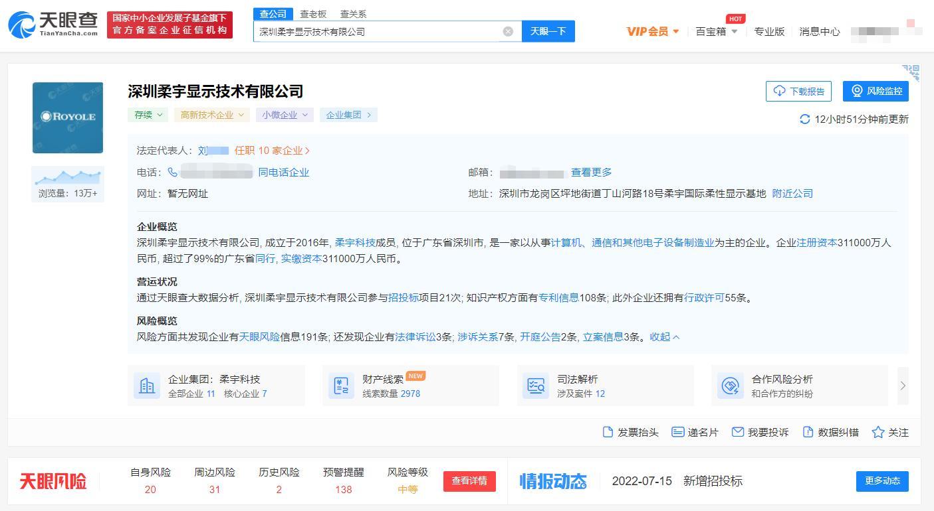Screen dimensions: 934x511
Task: Clear the search box with the X icon
Action: pos(508,31)
